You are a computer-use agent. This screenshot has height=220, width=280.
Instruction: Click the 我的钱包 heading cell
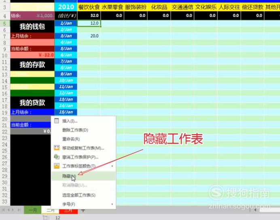pos(32,26)
